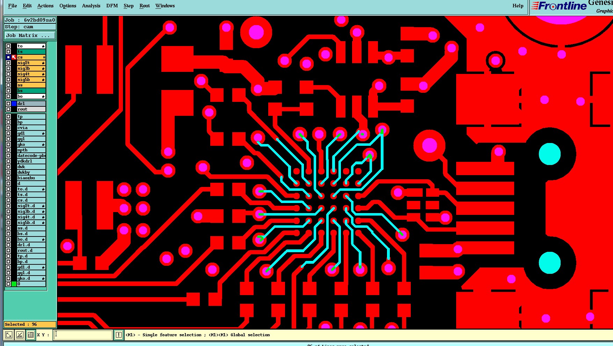613x346 pixels.
Task: Open the Options menu
Action: pyautogui.click(x=68, y=6)
